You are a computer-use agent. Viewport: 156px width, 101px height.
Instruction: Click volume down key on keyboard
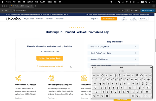pyautogui.click(x=141, y=75)
